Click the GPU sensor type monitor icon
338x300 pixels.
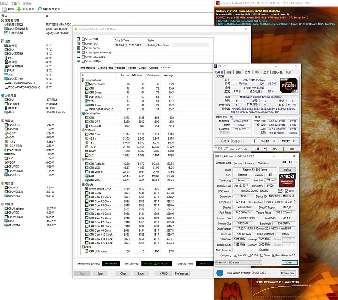pyautogui.click(x=6, y=29)
